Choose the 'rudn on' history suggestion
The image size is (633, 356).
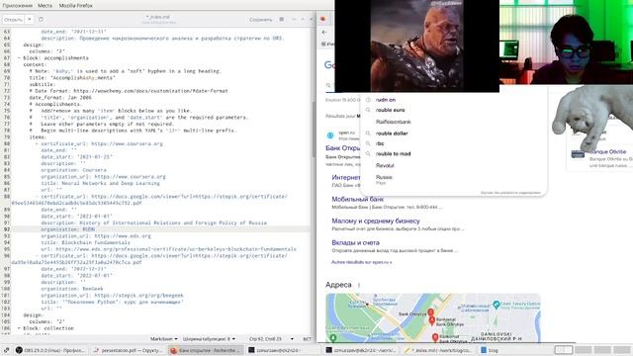click(386, 100)
